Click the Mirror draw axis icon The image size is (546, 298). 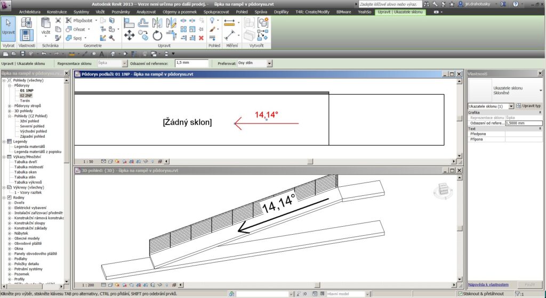click(x=171, y=23)
